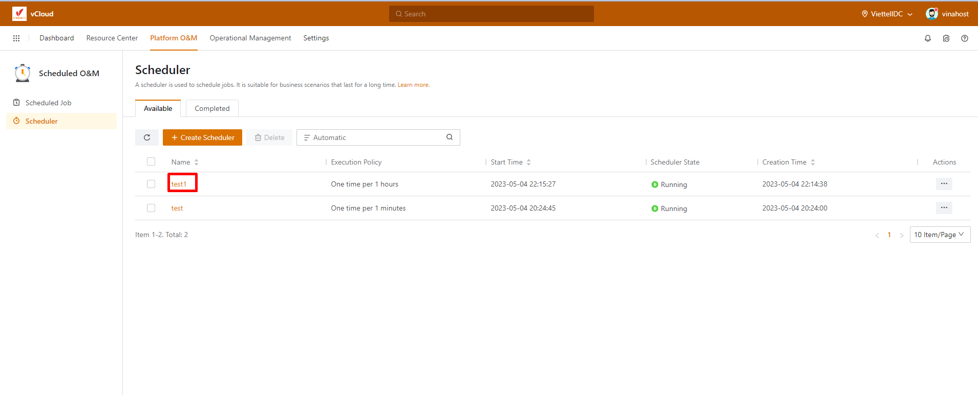
Task: Open the help question mark icon
Action: pyautogui.click(x=964, y=38)
